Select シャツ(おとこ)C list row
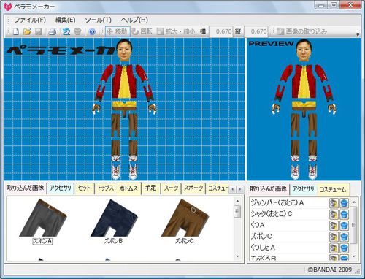365x279 pixels. [288, 214]
